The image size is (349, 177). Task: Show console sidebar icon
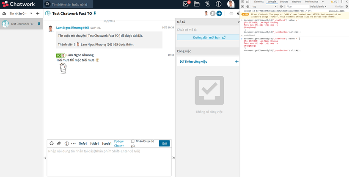click(243, 6)
